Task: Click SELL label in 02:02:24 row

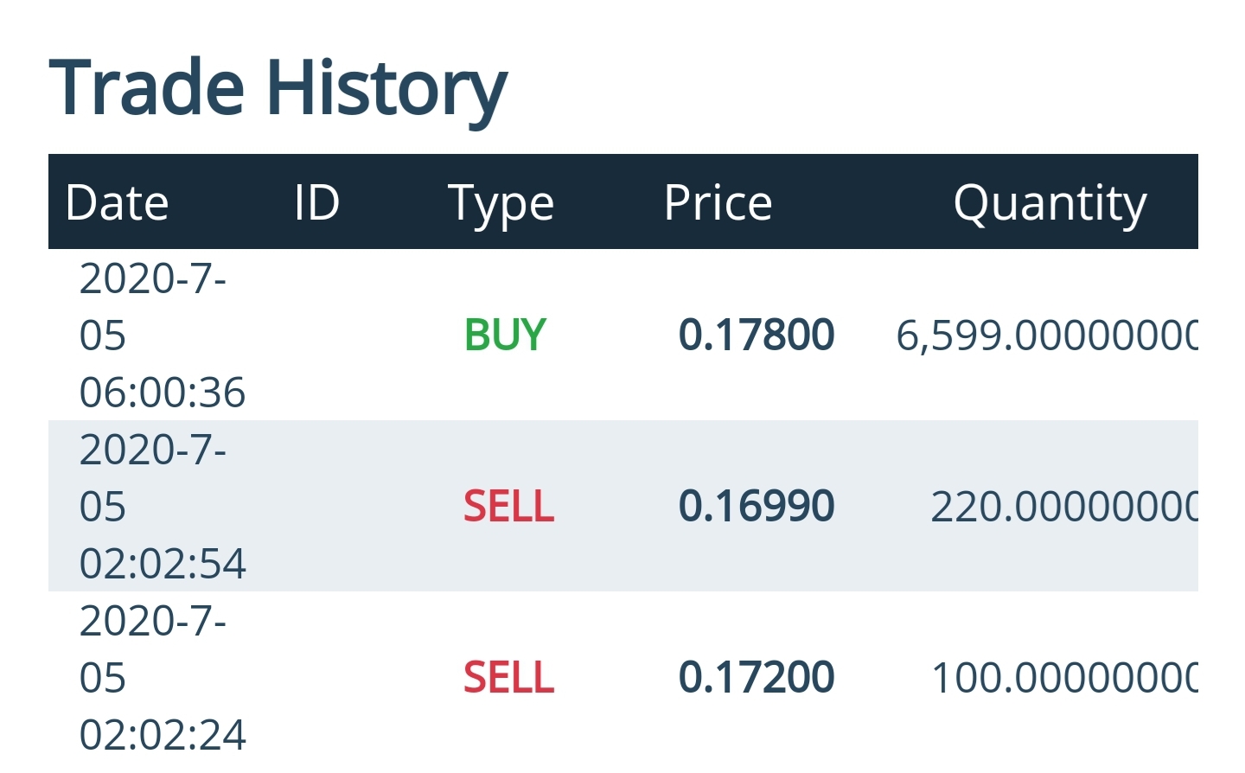Action: [x=508, y=678]
